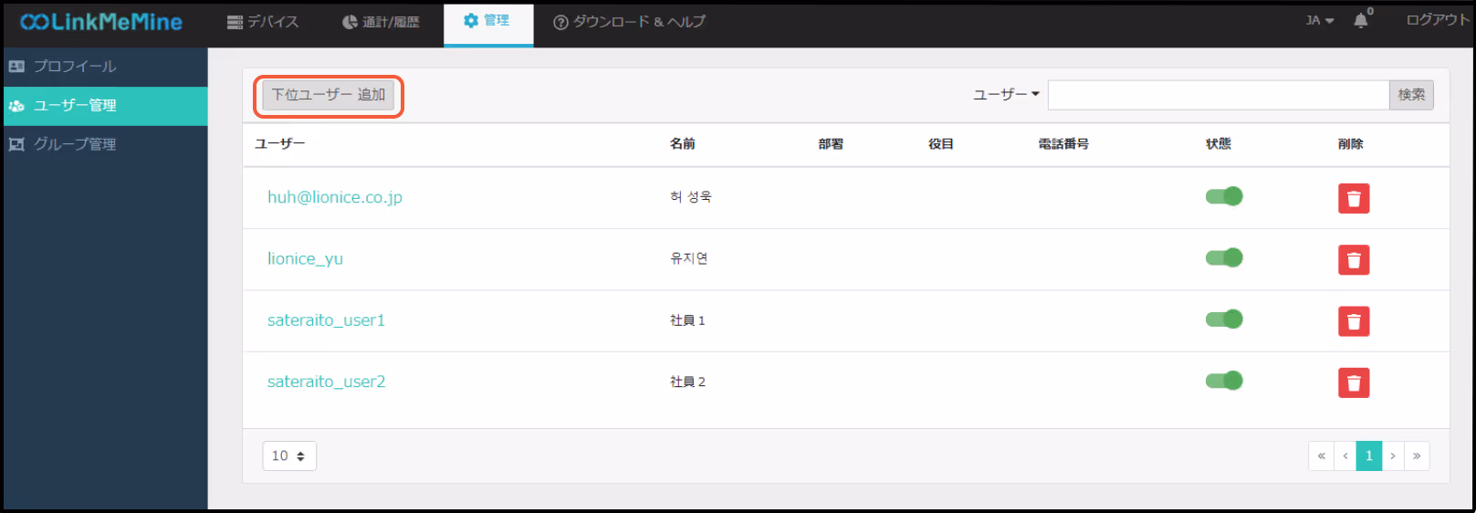Disable the sateraito_user1 status switch
Image resolution: width=1476 pixels, height=513 pixels.
[1224, 319]
